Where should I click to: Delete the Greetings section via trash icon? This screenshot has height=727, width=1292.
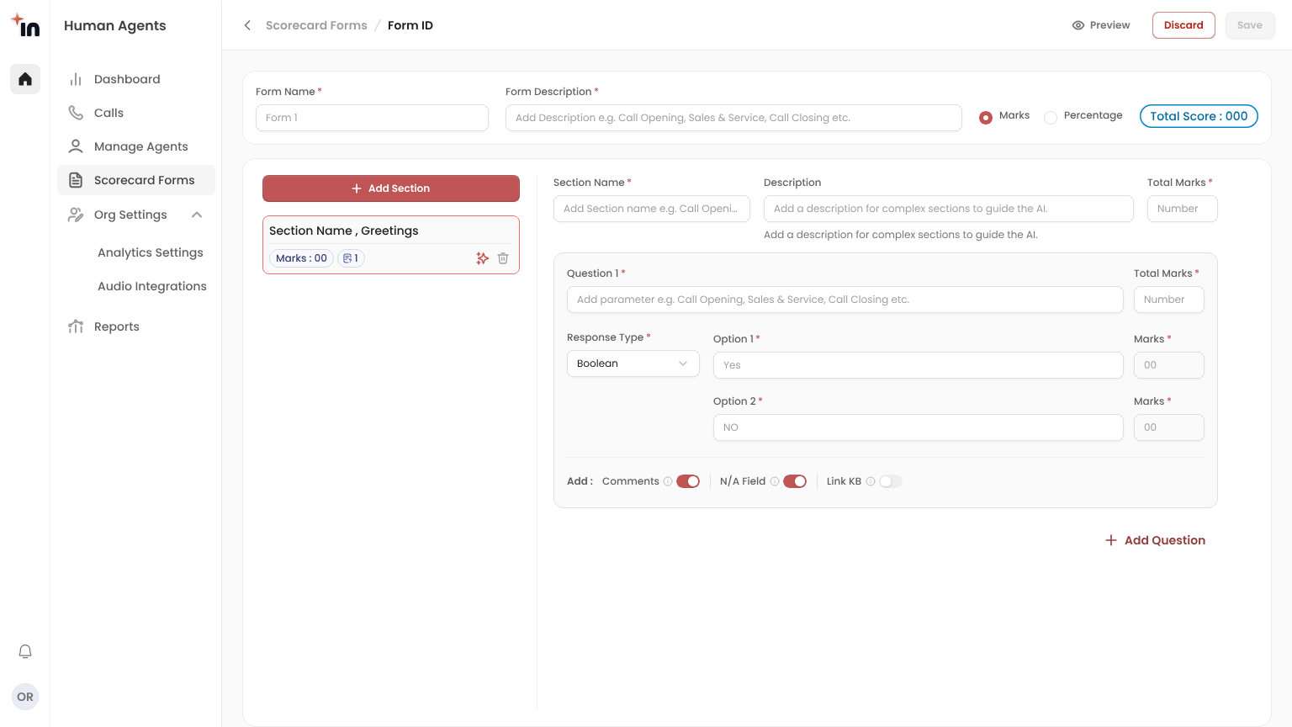click(503, 258)
